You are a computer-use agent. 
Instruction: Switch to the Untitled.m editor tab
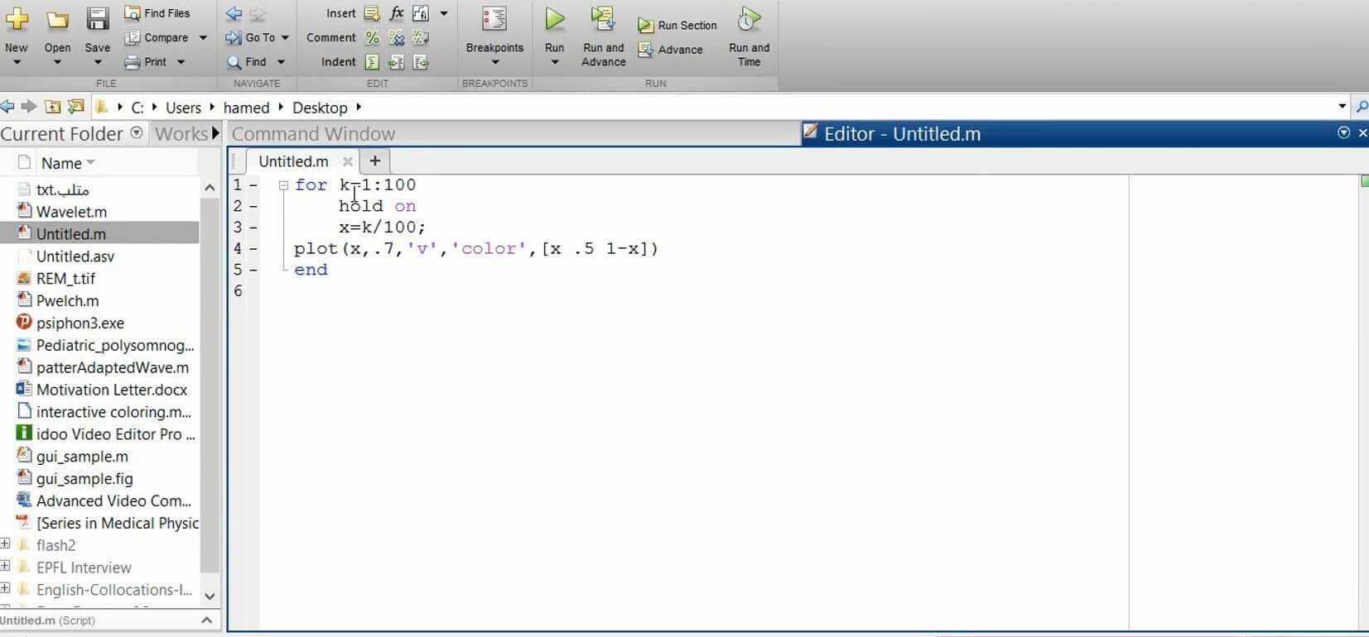point(293,161)
